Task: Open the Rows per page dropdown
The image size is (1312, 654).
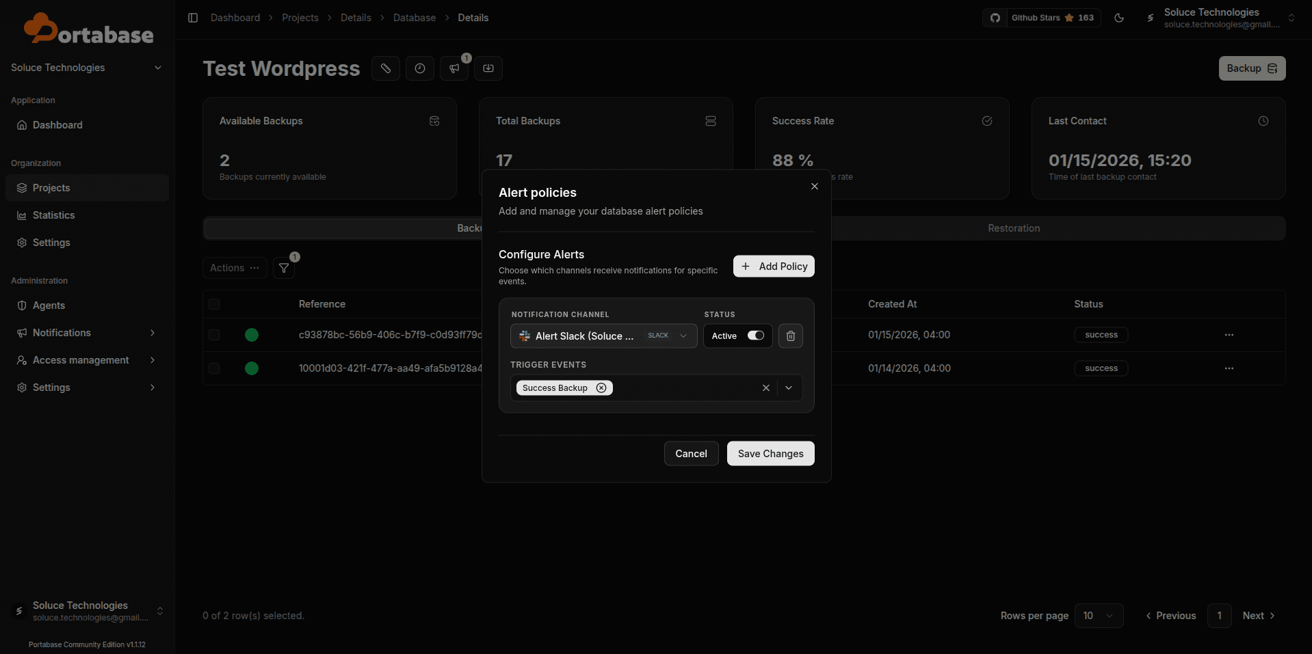Action: [1099, 616]
